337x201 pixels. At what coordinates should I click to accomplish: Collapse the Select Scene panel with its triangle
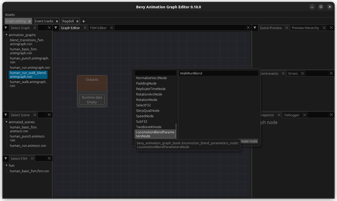[5, 115]
